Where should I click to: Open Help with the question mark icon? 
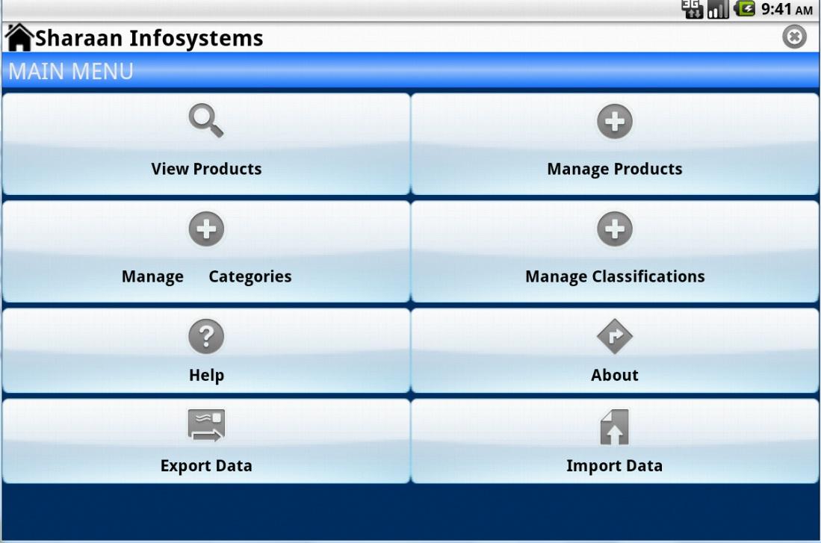coord(206,336)
